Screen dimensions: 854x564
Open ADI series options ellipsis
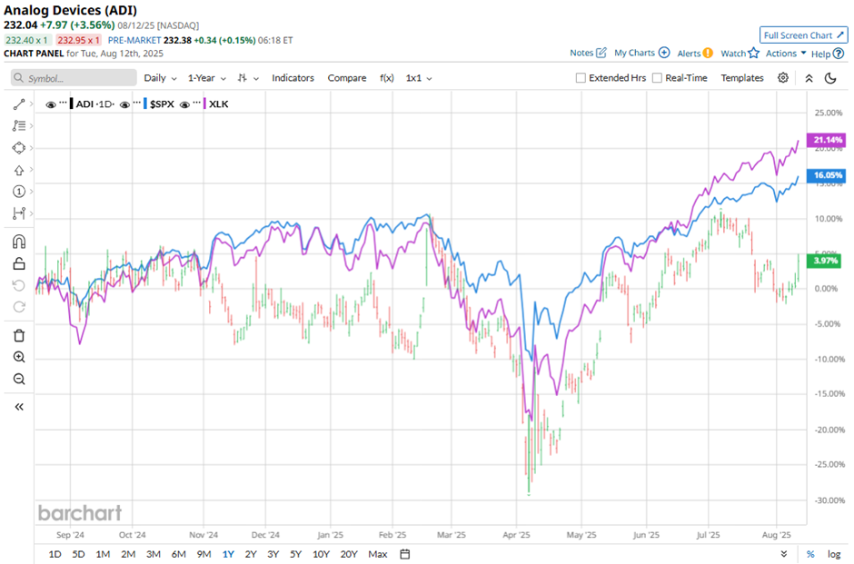tap(64, 103)
